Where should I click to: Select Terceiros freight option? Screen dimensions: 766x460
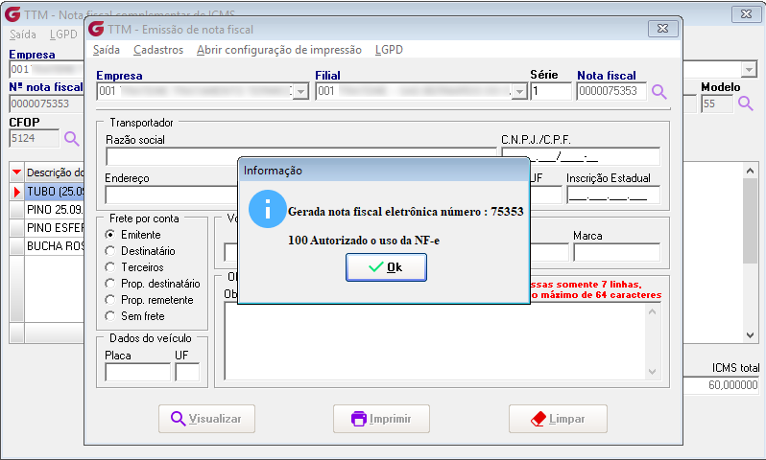click(x=110, y=267)
